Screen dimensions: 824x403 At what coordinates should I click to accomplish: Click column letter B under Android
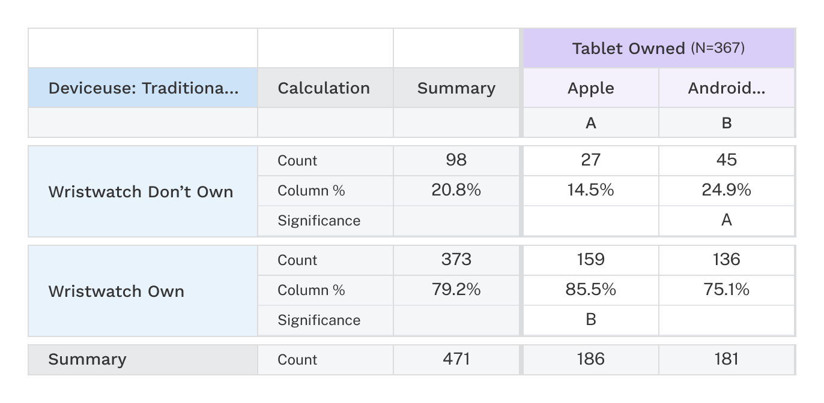726,123
